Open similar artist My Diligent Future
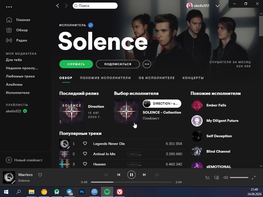The height and width of the screenshot is (197, 263). pos(222,121)
